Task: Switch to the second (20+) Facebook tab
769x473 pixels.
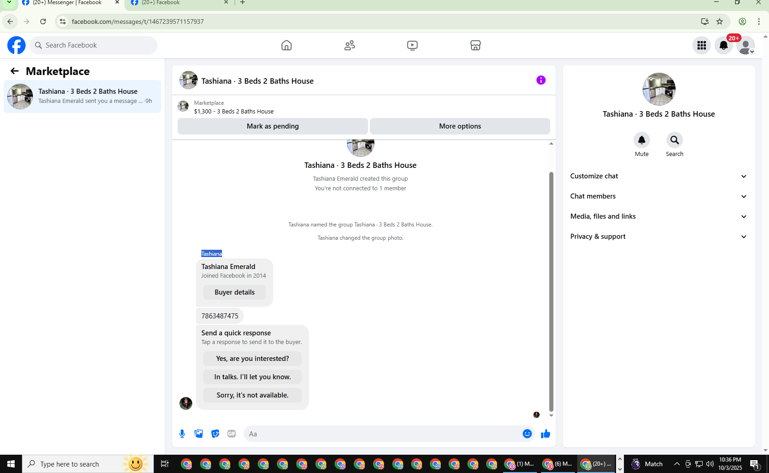Action: pyautogui.click(x=179, y=3)
